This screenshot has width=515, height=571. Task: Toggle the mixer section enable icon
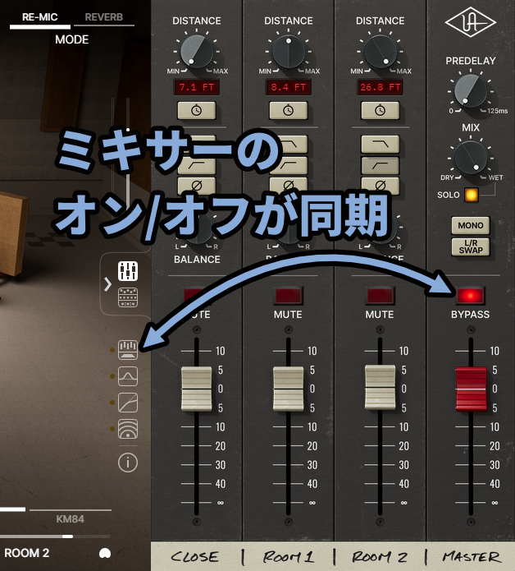tap(127, 351)
